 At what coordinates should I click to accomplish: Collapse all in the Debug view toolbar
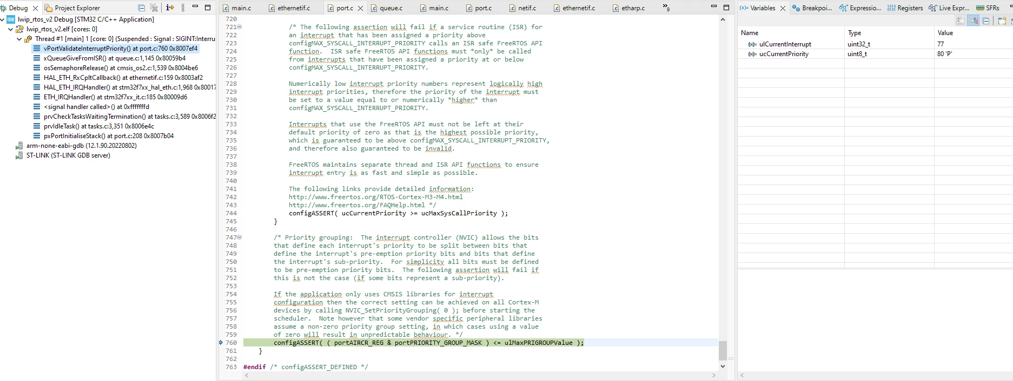(x=141, y=8)
